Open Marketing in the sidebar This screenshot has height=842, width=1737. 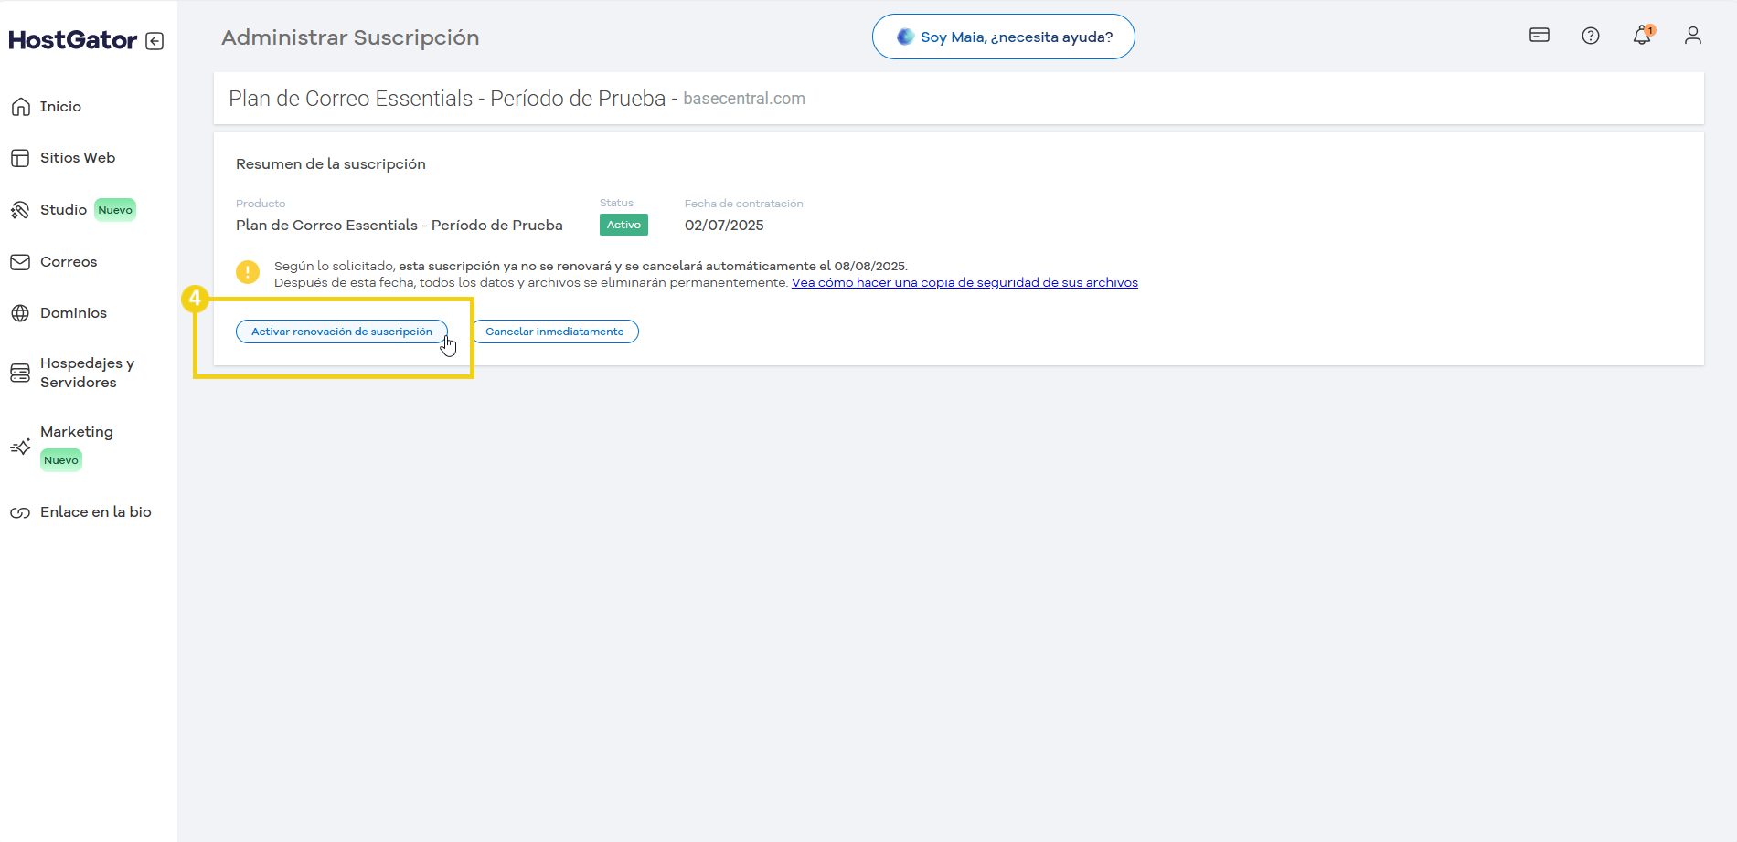click(x=77, y=432)
